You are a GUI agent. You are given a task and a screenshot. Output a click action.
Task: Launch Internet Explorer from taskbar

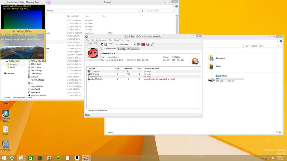coord(12,158)
